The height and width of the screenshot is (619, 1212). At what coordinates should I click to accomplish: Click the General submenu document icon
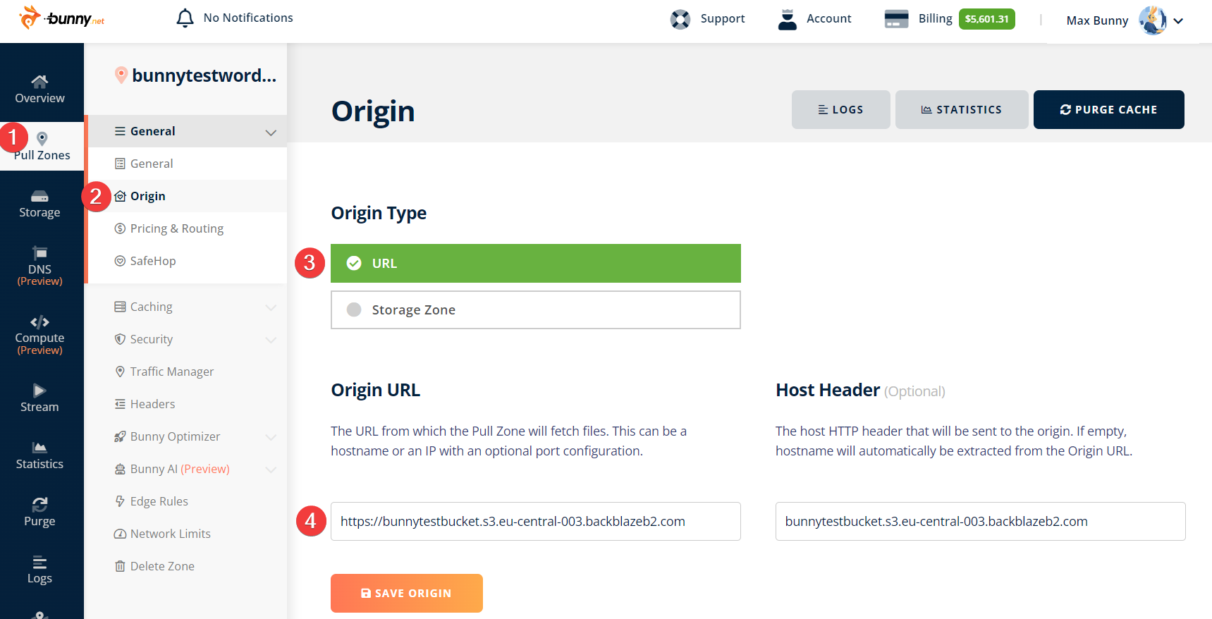120,164
